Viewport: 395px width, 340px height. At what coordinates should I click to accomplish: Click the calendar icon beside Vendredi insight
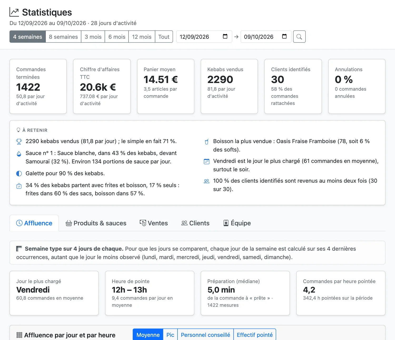point(207,161)
